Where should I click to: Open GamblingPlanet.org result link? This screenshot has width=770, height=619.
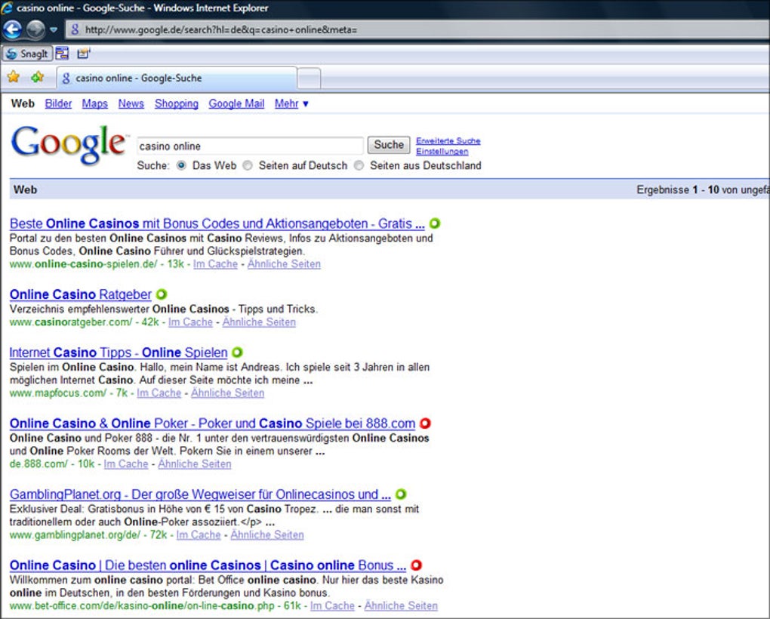click(x=200, y=494)
